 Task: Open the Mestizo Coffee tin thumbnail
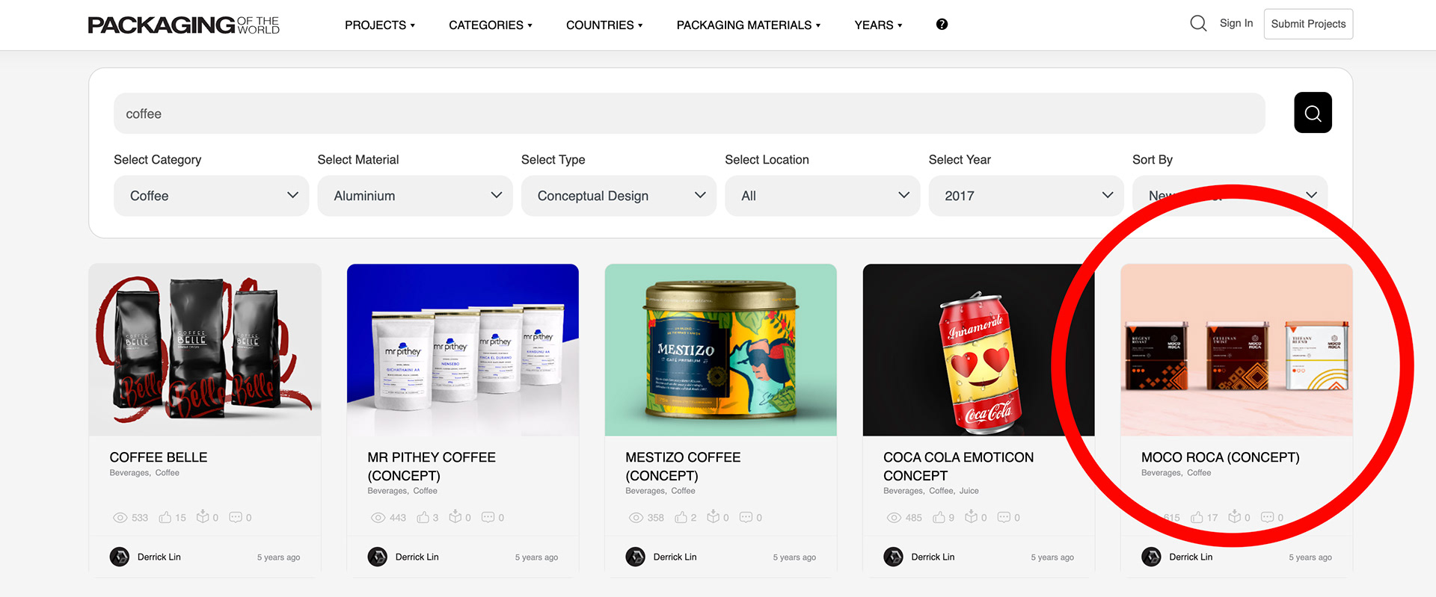pyautogui.click(x=720, y=350)
